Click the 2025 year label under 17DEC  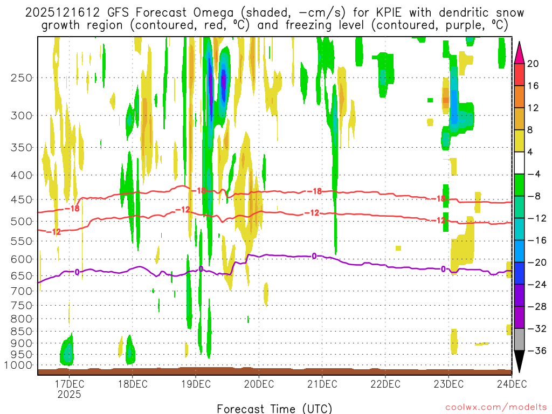click(69, 394)
